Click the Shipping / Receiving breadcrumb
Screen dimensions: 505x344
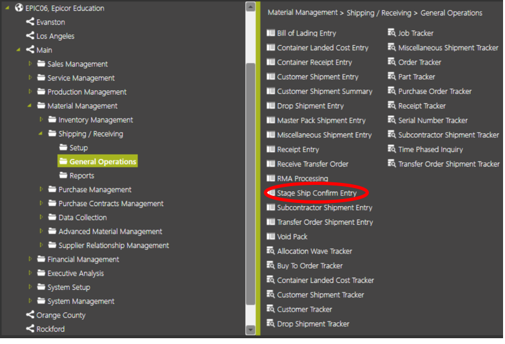pos(379,13)
